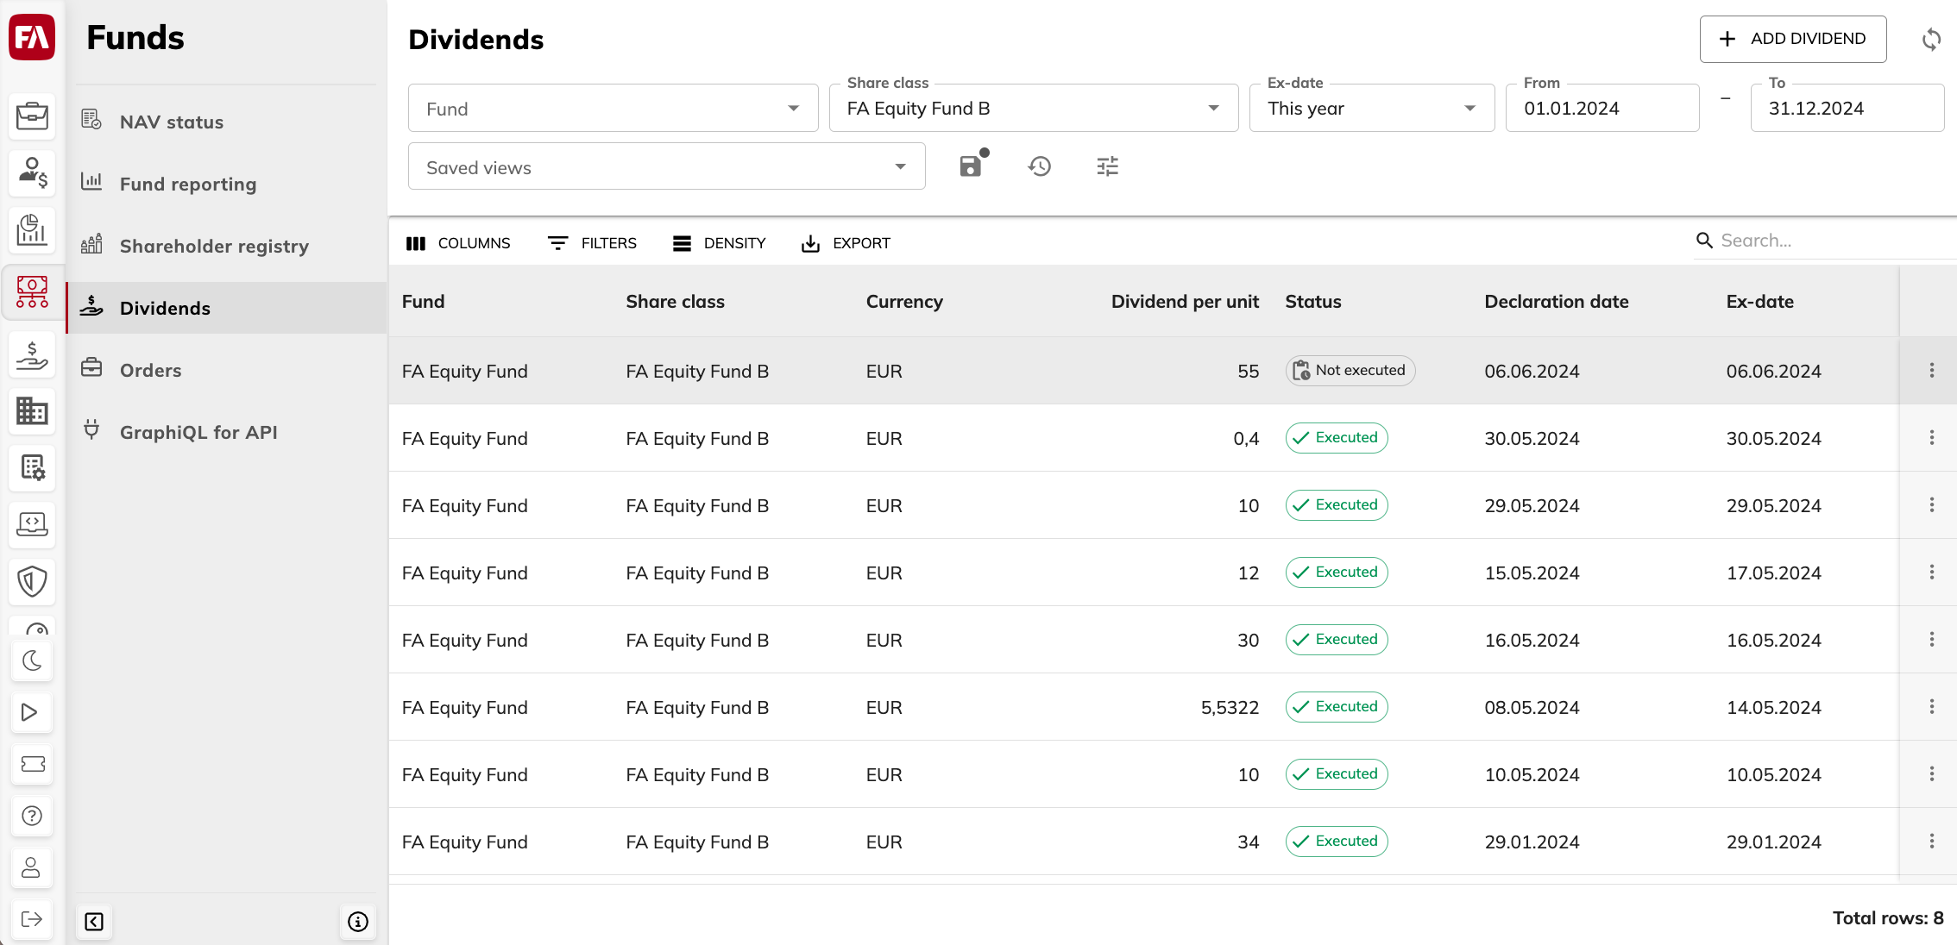Click Executed chip in 30.05.2024 row
The height and width of the screenshot is (945, 1957).
[1336, 438]
